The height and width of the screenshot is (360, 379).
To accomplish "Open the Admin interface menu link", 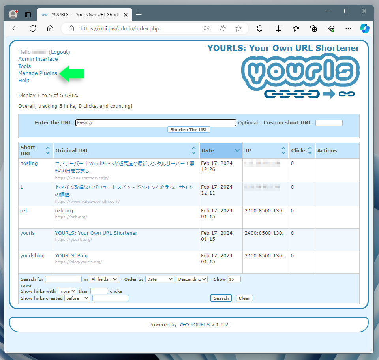I will [38, 59].
